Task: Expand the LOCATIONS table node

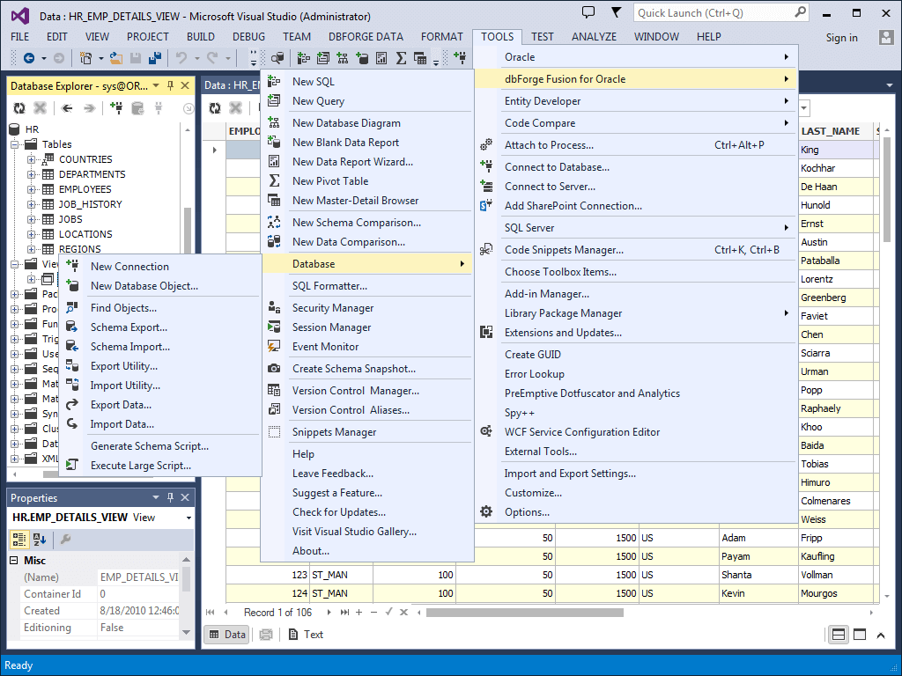Action: pos(32,234)
